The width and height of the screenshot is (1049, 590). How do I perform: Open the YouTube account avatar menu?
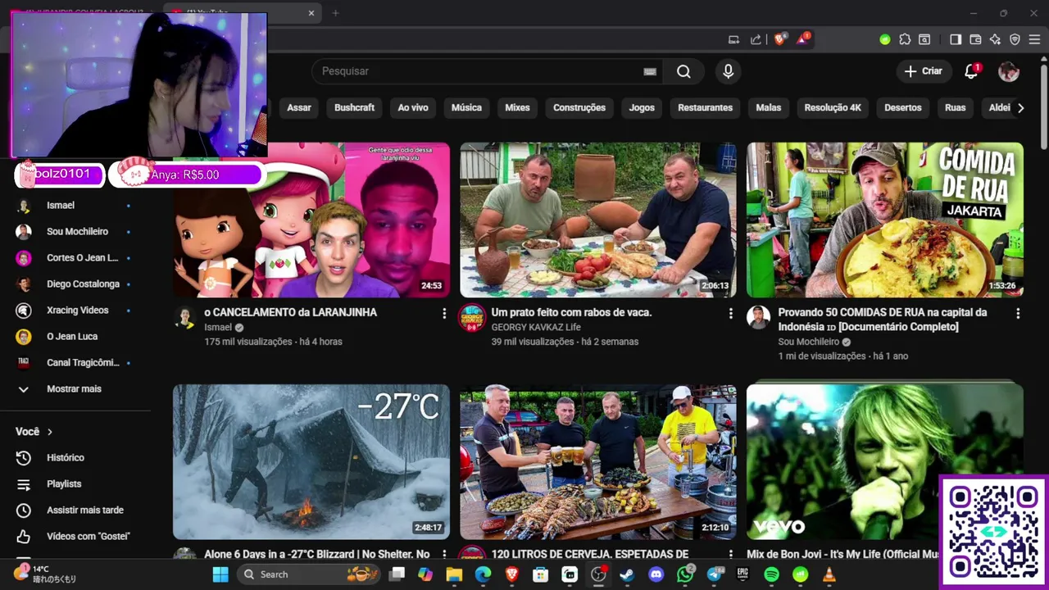coord(1009,71)
